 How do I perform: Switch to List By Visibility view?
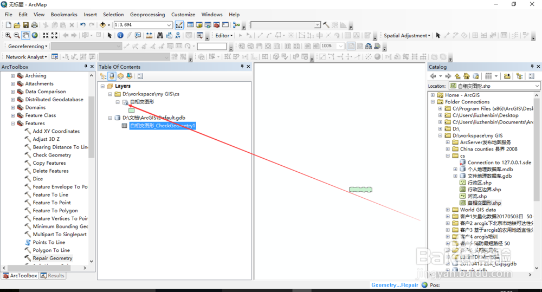120,76
